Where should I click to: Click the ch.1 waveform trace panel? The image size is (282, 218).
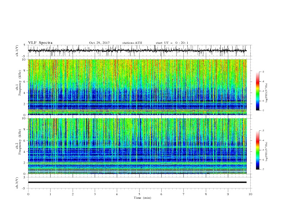pos(140,51)
